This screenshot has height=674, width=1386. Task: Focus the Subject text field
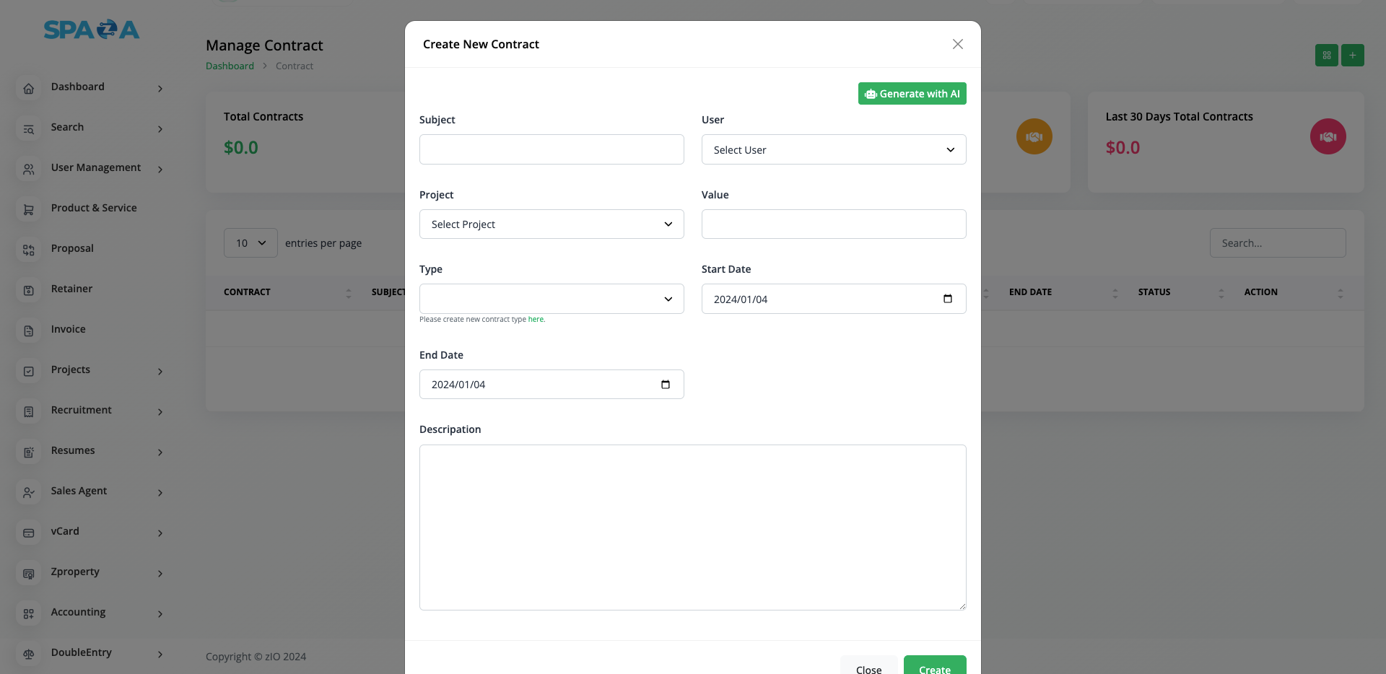(552, 149)
